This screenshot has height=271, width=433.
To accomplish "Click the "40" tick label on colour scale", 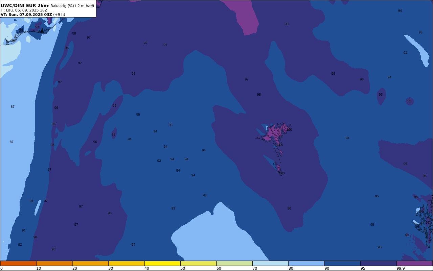I will pos(146,268).
